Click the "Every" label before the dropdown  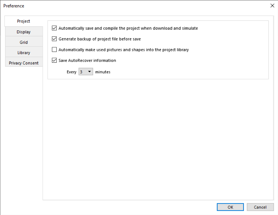tap(72, 72)
